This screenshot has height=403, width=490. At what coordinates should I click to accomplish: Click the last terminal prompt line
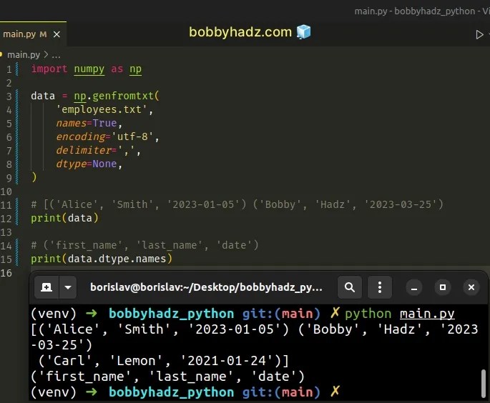coord(185,392)
